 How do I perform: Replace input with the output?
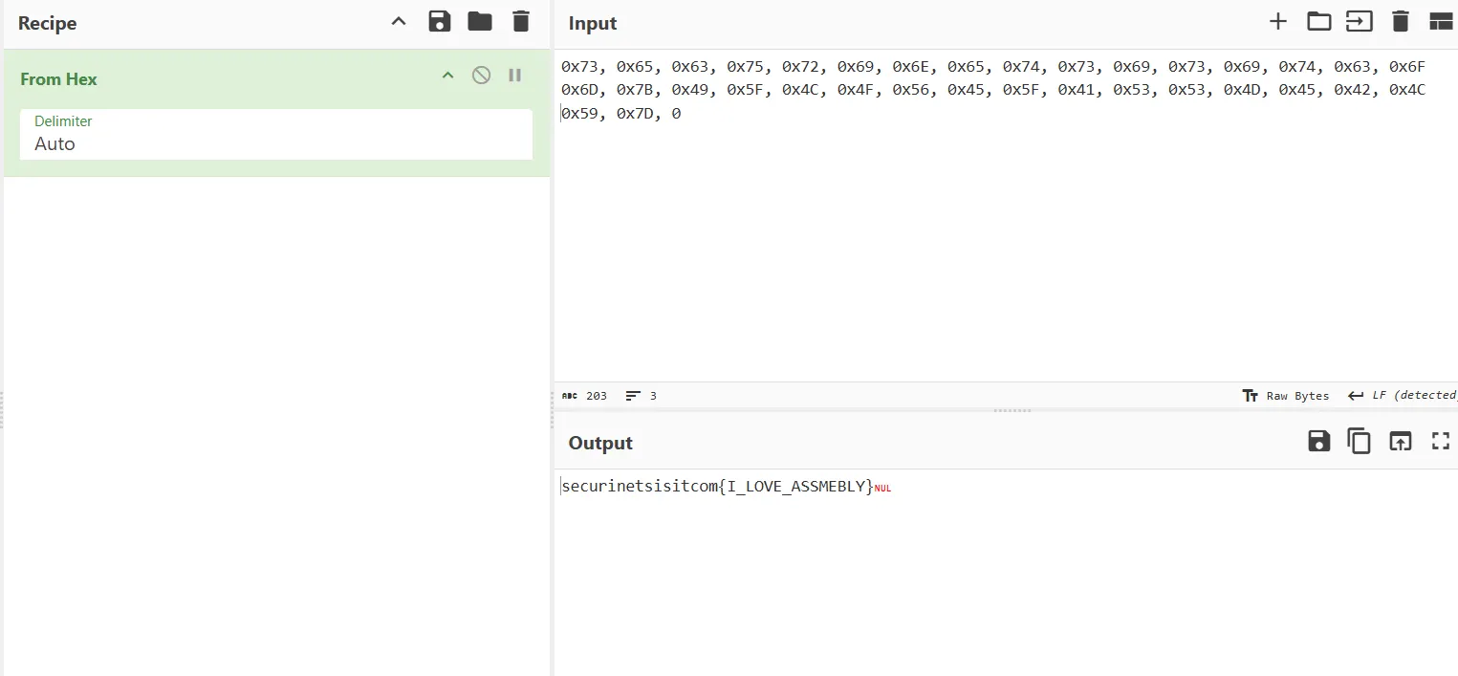(1400, 441)
